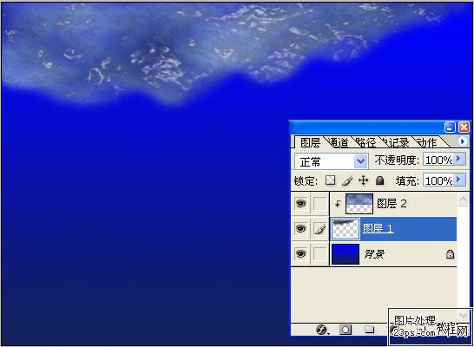Select the 背景 layer name
This screenshot has width=474, height=347.
pos(374,254)
